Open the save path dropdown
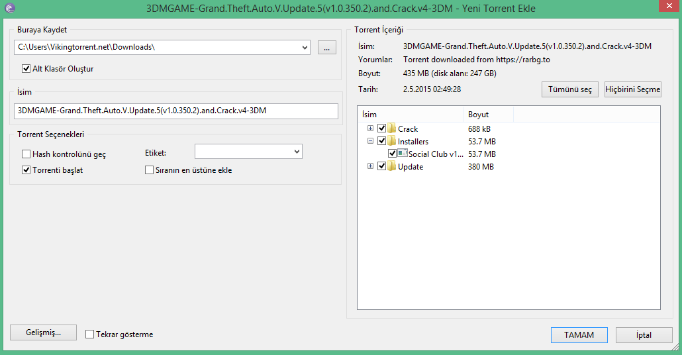This screenshot has width=682, height=355. pyautogui.click(x=305, y=48)
